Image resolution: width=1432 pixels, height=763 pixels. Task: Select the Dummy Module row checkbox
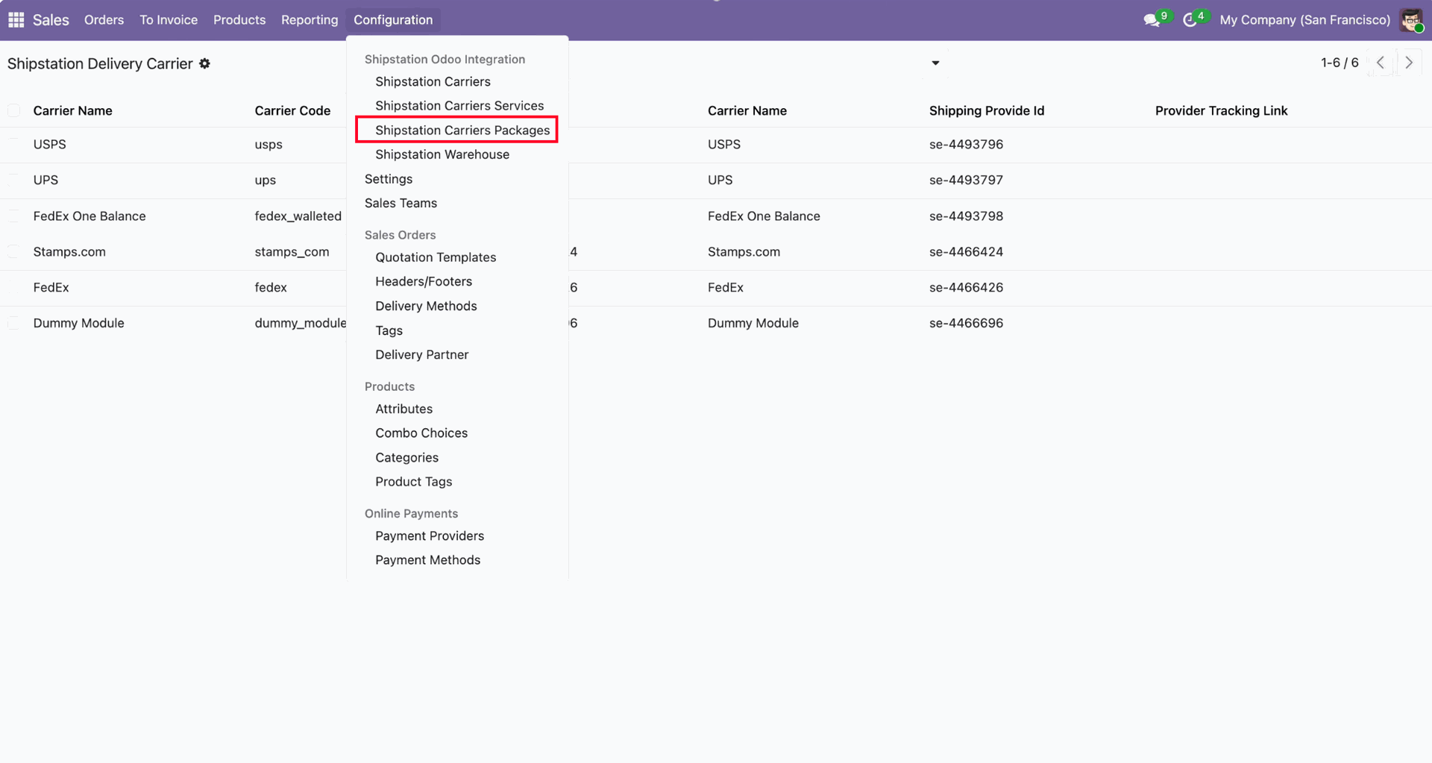click(x=14, y=324)
